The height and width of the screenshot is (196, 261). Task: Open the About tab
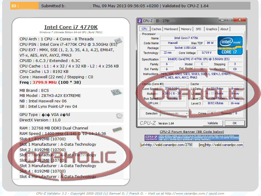click(224, 29)
